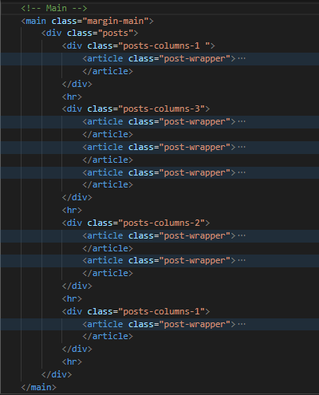
Task: Click the </article> tag just above the first </div>
Action: tap(108, 71)
